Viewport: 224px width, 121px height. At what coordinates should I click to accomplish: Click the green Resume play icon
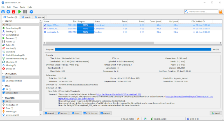[20, 12]
